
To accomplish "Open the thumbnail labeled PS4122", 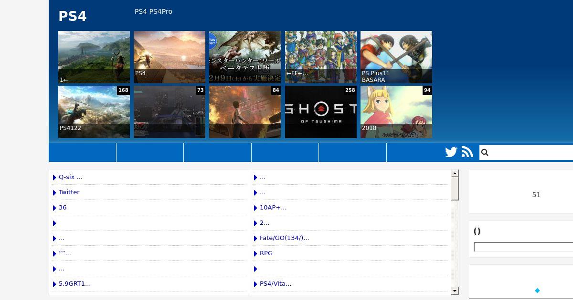I will point(94,112).
